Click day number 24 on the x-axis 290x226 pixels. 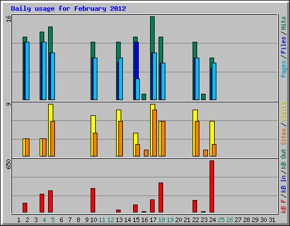click(212, 220)
